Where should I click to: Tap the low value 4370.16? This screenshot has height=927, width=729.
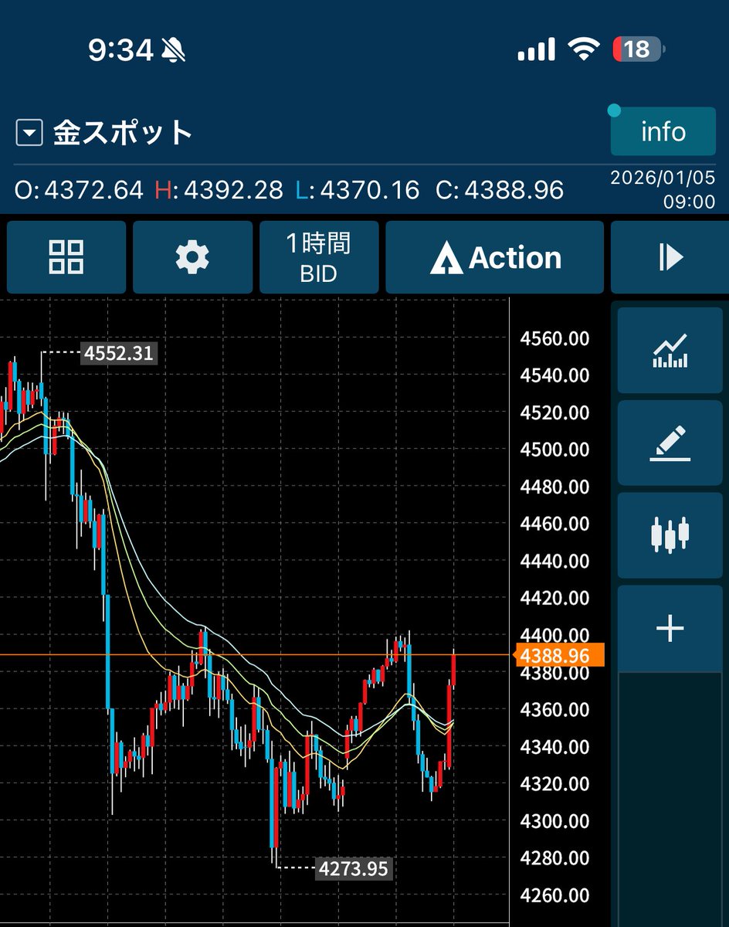tap(370, 190)
